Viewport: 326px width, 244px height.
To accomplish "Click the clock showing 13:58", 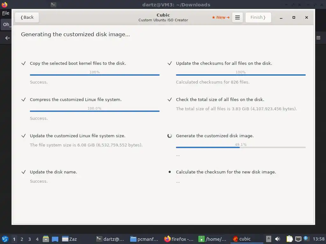I will tap(318, 239).
